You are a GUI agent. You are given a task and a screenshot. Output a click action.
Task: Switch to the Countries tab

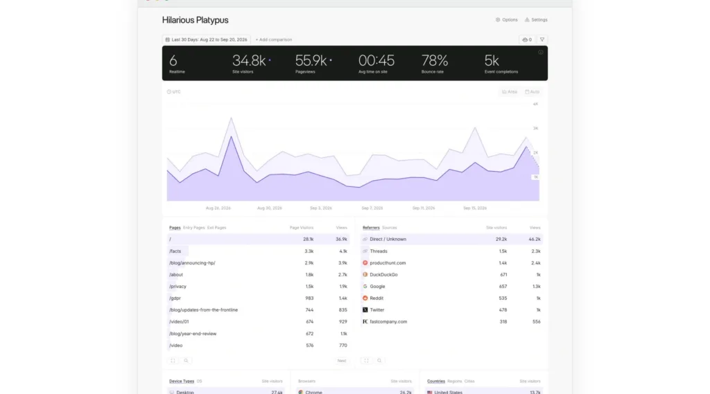pyautogui.click(x=436, y=382)
